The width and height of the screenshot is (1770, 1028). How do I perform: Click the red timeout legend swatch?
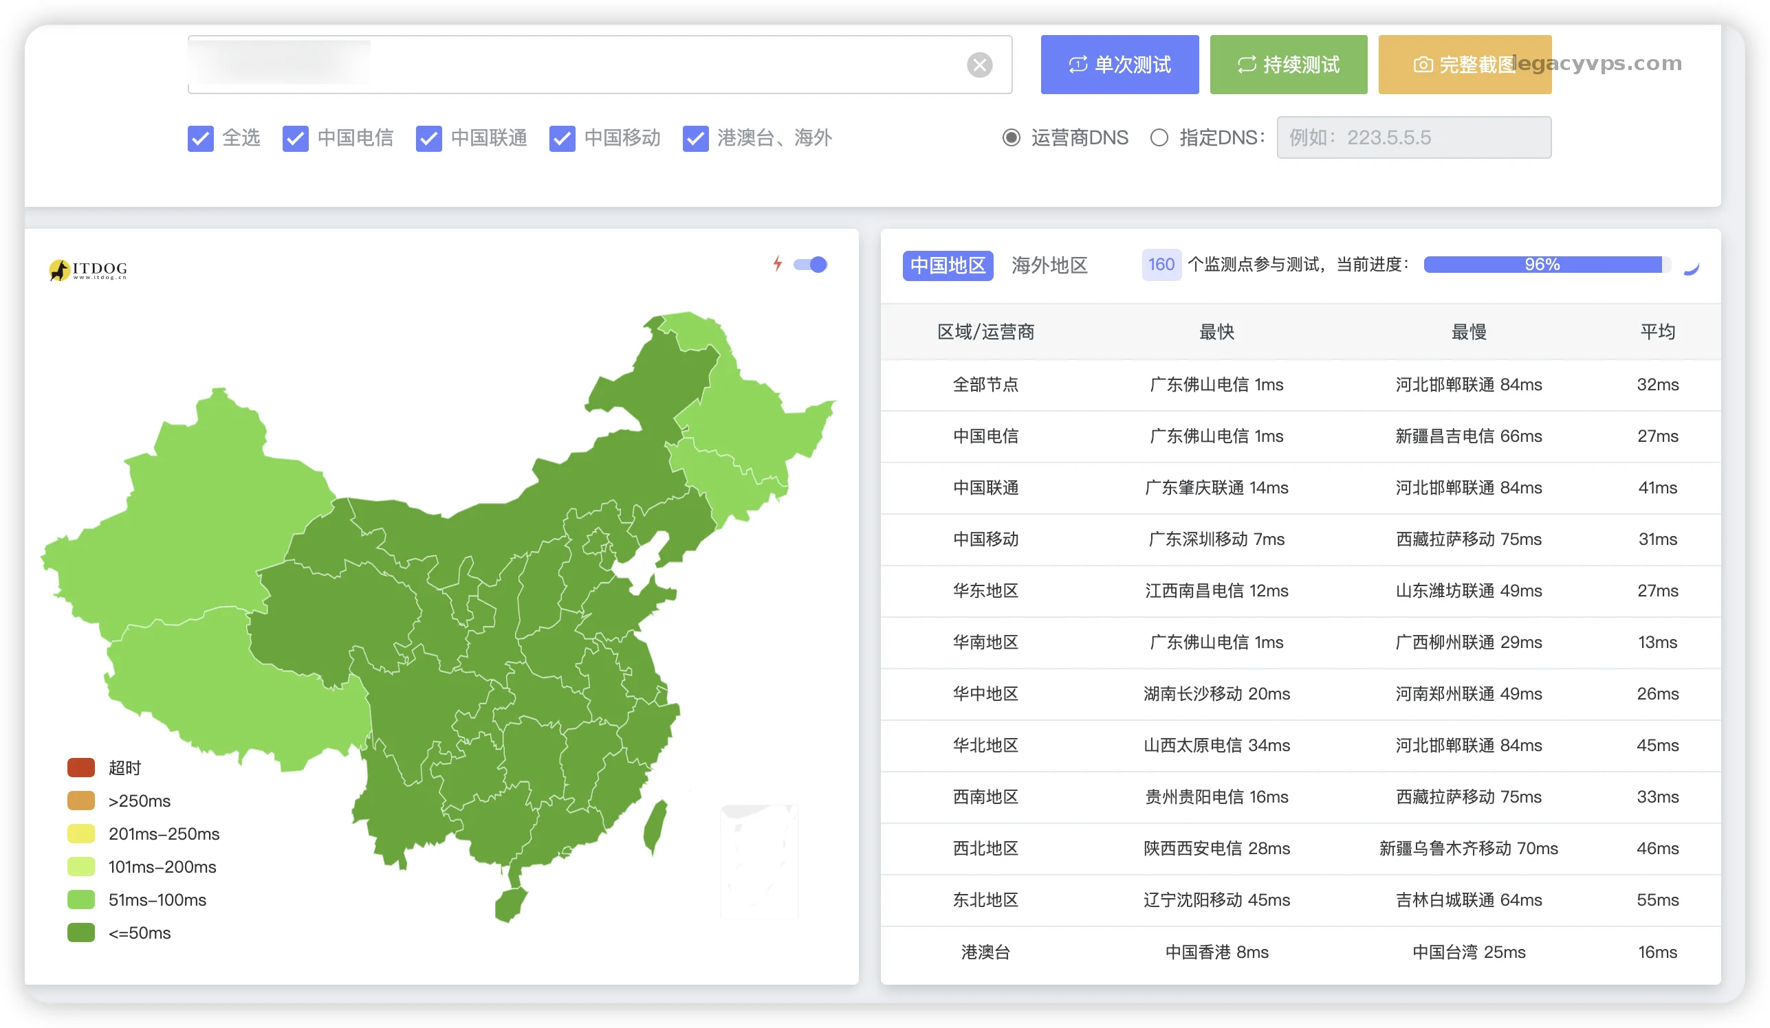[80, 768]
